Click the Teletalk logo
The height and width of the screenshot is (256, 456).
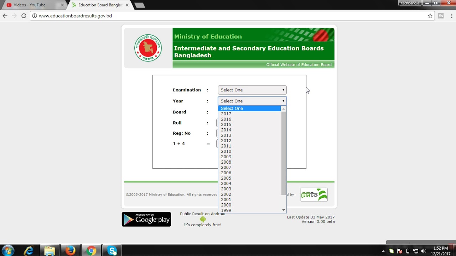point(314,194)
